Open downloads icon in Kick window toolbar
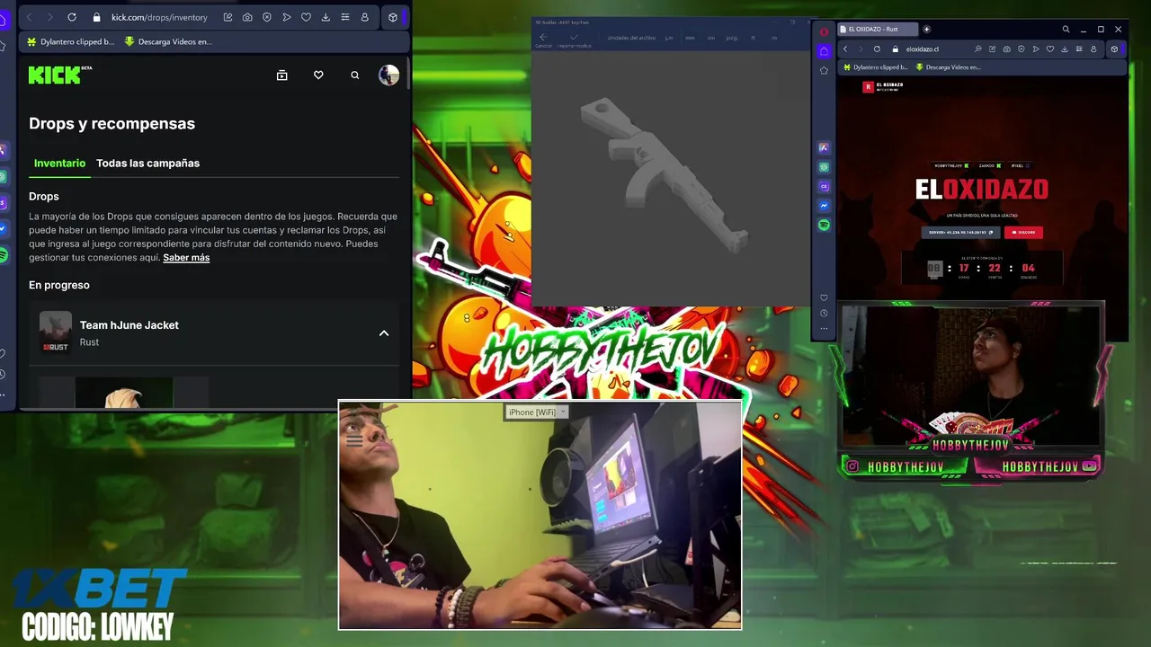The image size is (1151, 647). pyautogui.click(x=326, y=17)
